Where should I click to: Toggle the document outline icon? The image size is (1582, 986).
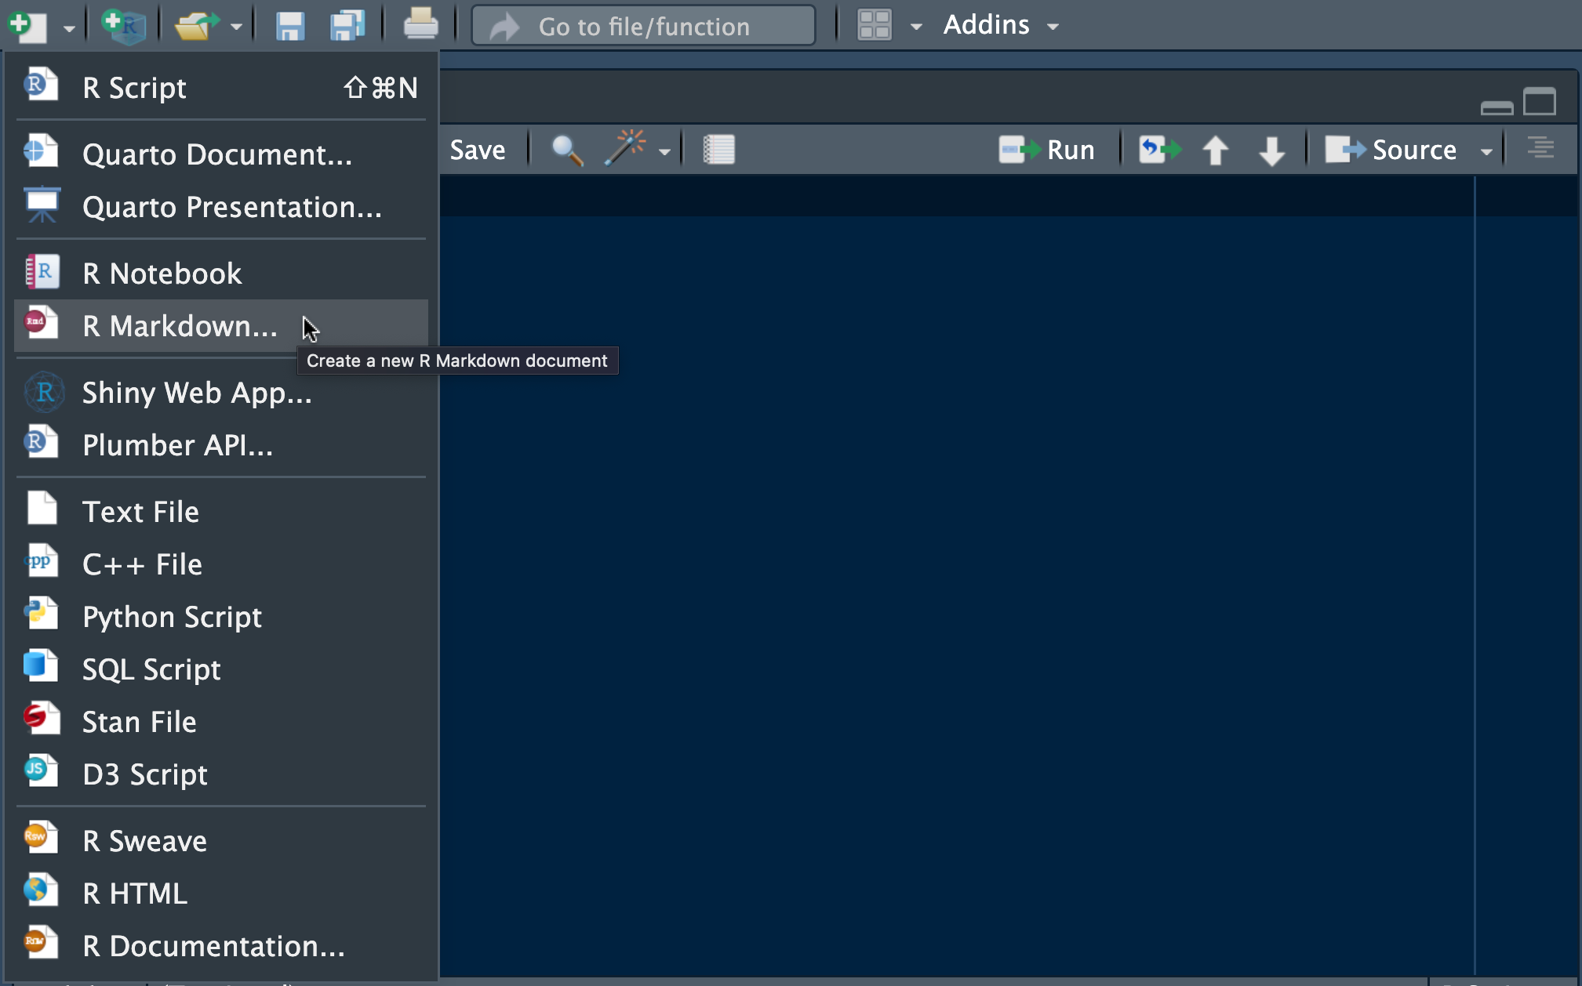[x=1540, y=148]
